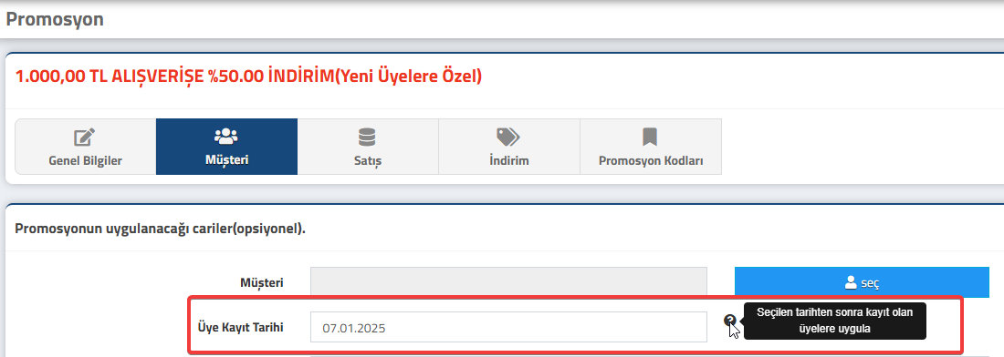Click the Promosyon page heading
Viewport: 1004px width, 357px height.
click(x=55, y=19)
